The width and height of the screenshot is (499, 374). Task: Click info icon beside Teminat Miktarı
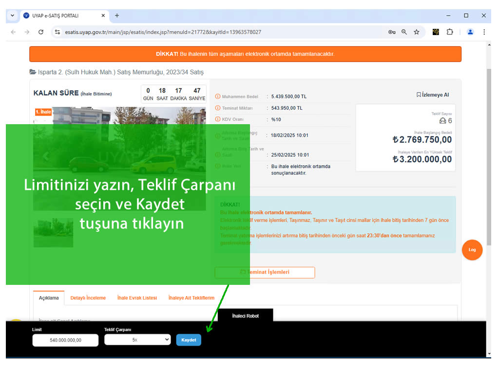[x=218, y=108]
